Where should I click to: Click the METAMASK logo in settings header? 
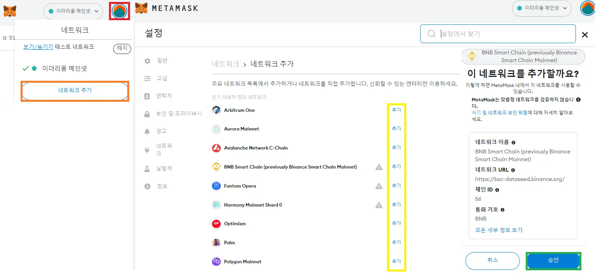[x=167, y=8]
